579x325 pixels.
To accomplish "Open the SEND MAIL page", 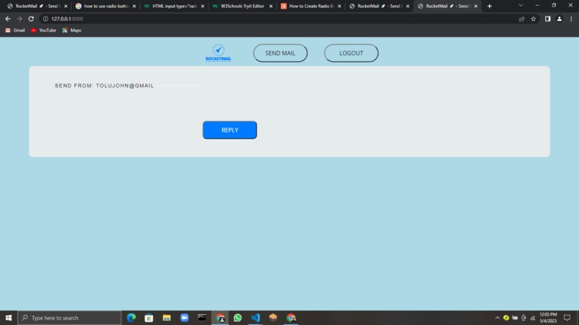I will tap(280, 53).
